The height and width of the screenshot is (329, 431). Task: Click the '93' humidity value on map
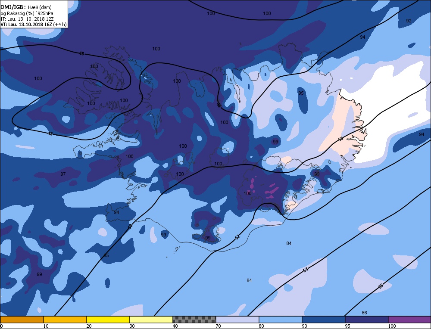[163, 235]
